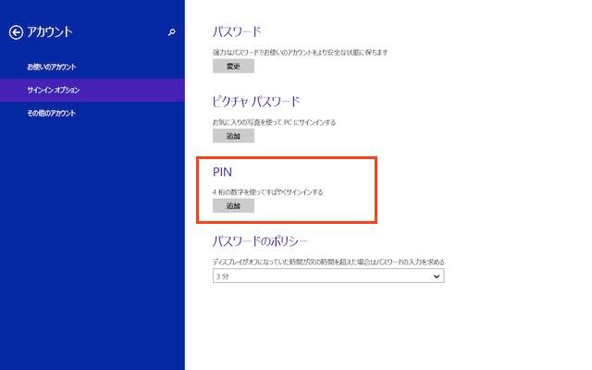Screen dimensions: 592x370
Task: Open search with the magnifier icon
Action: (171, 32)
